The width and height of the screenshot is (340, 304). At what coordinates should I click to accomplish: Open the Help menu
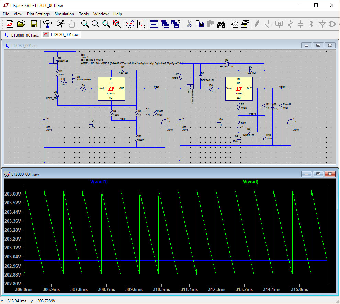point(117,14)
